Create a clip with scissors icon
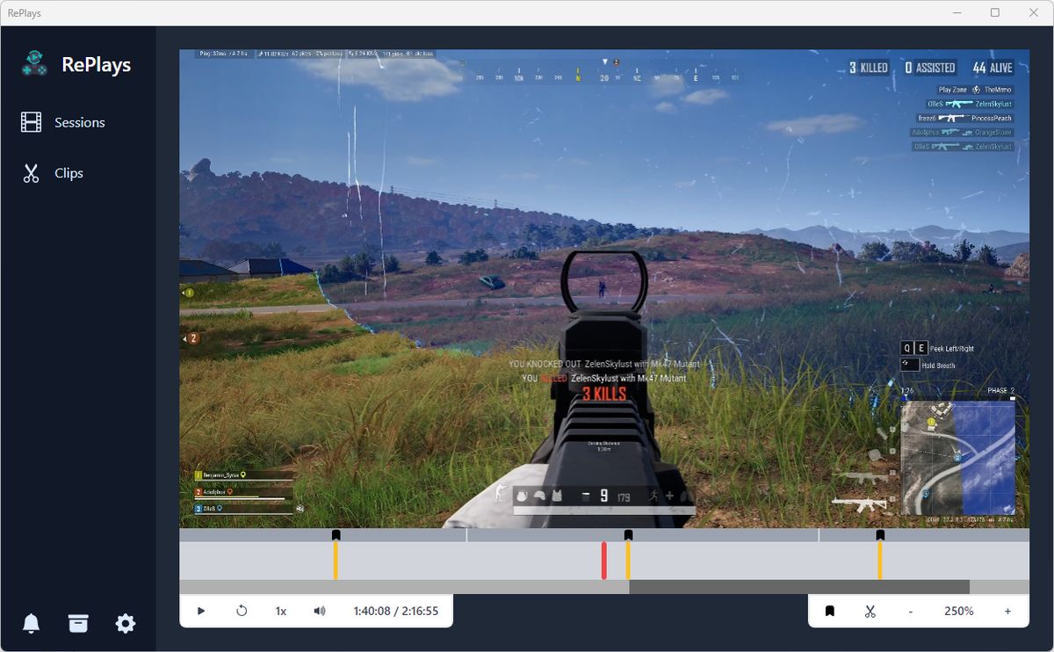The width and height of the screenshot is (1054, 652). coord(870,611)
